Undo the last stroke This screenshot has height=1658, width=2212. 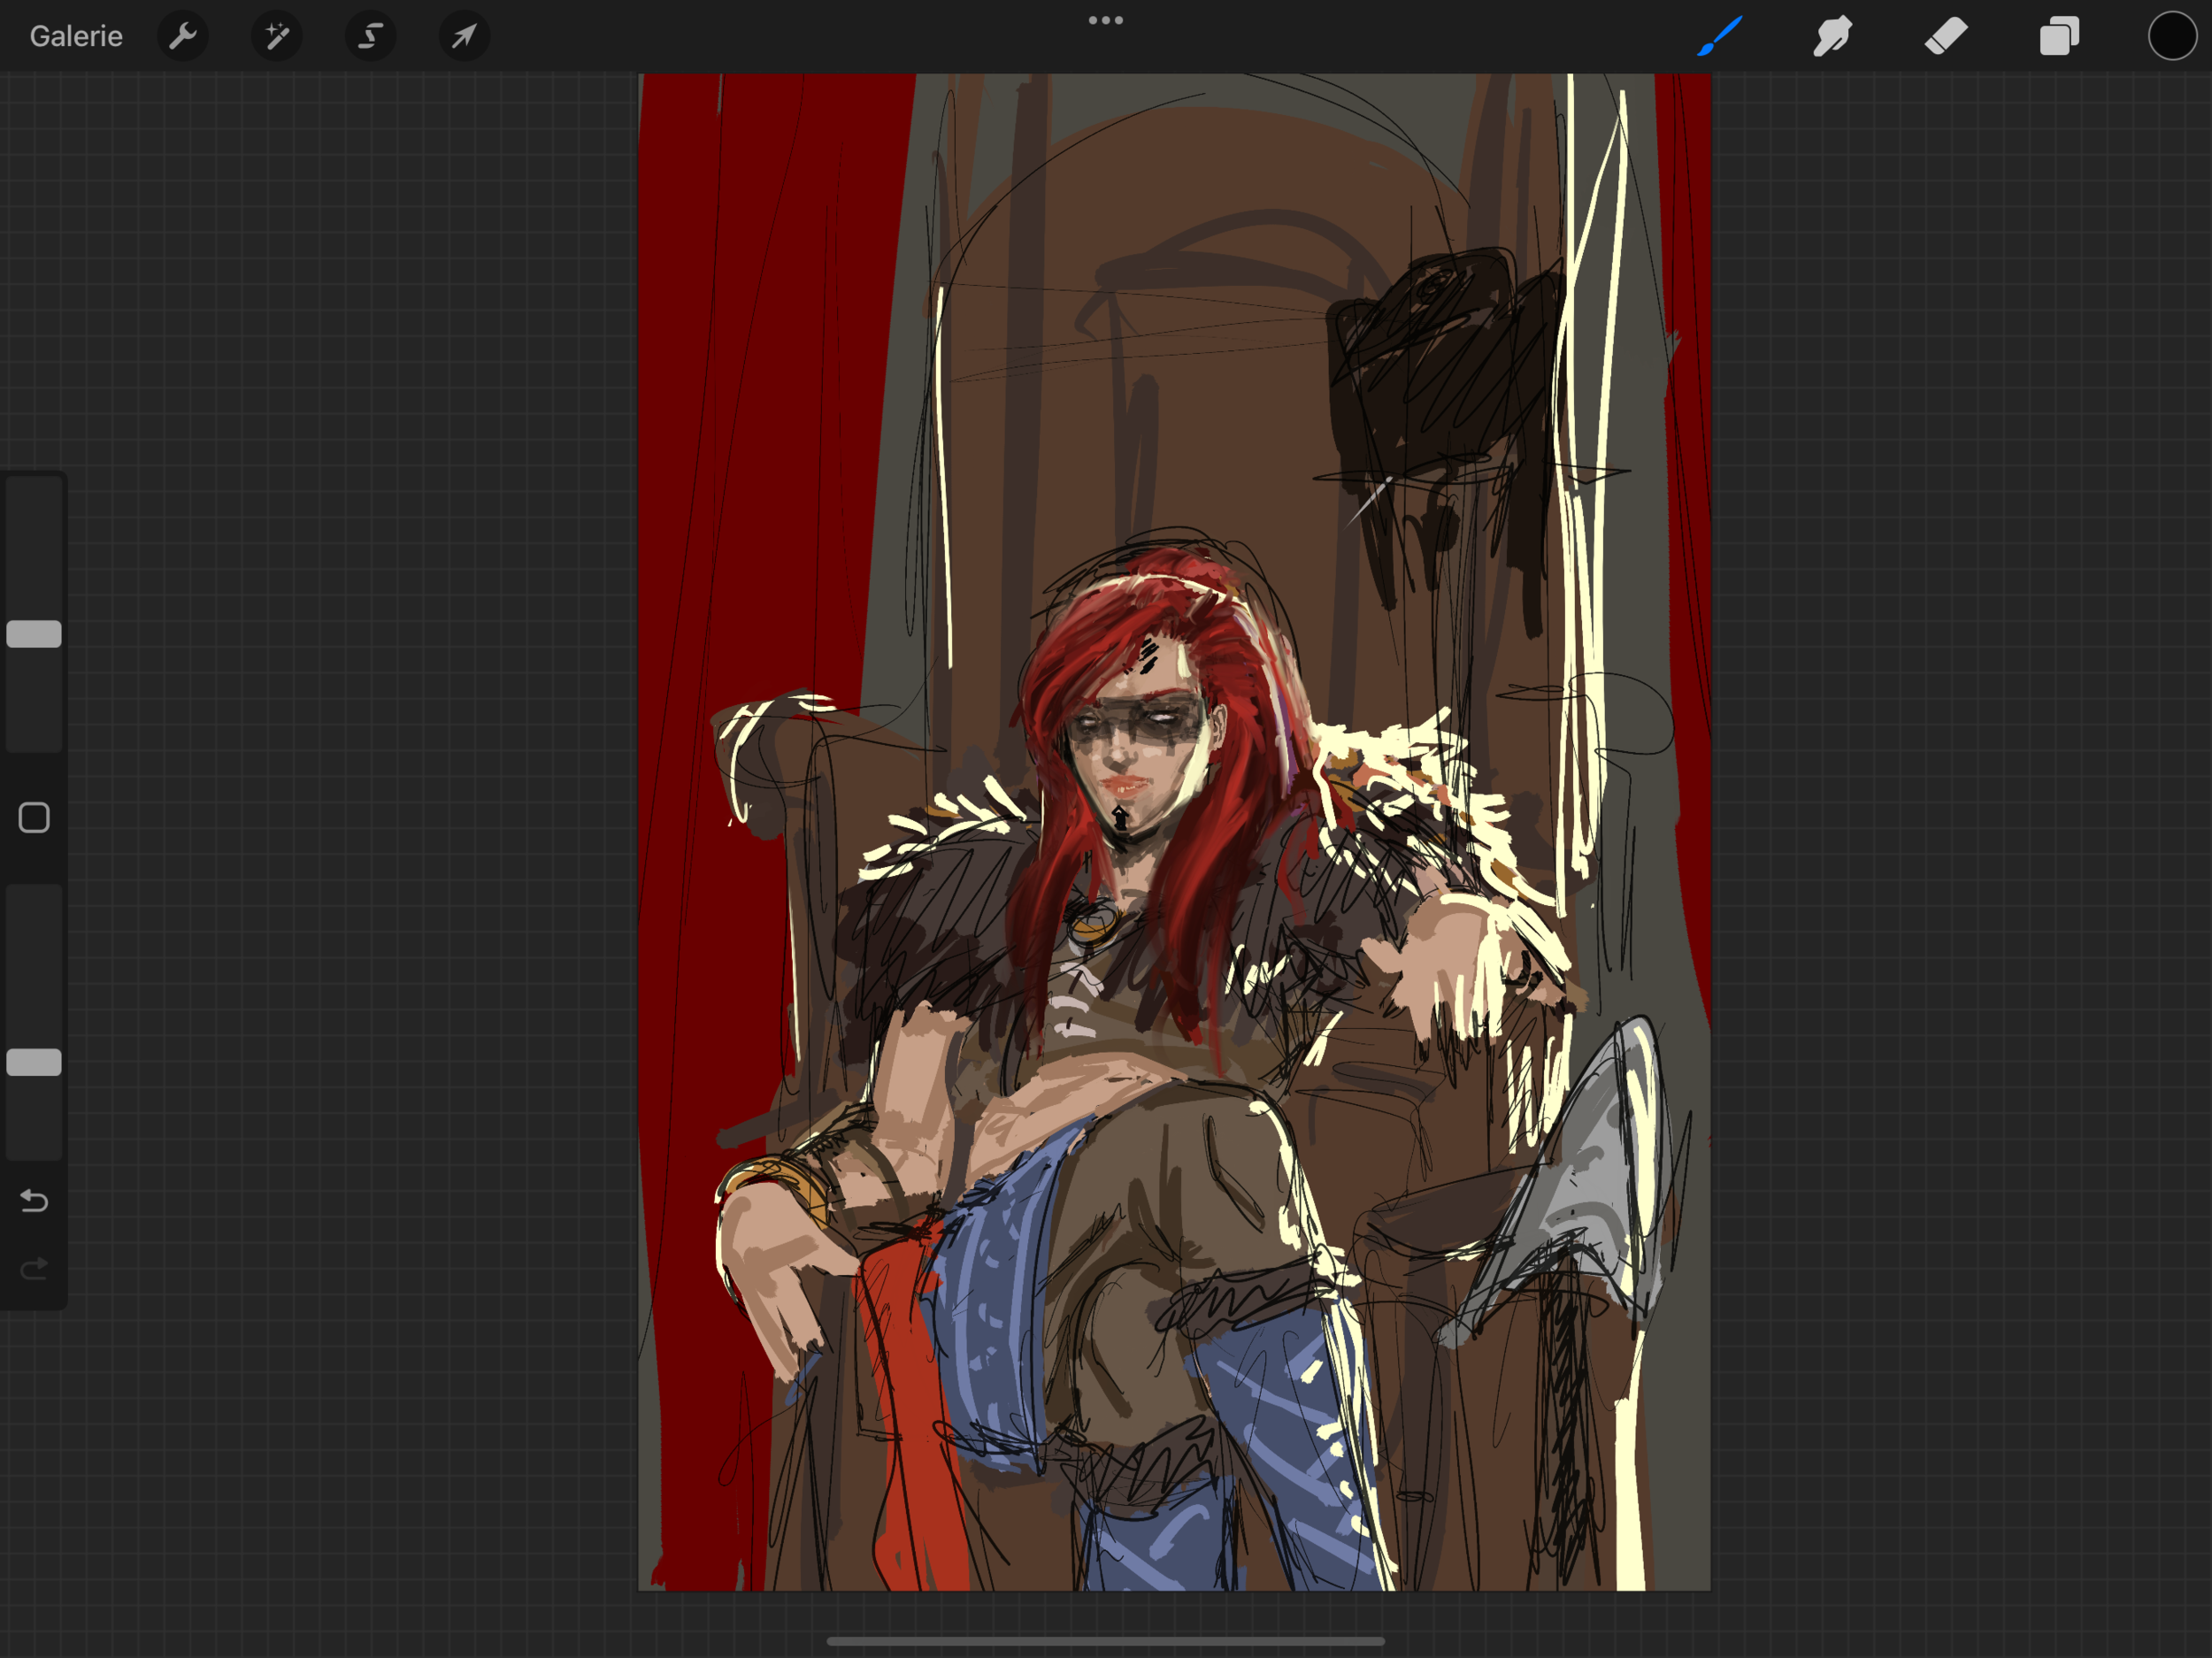34,1200
